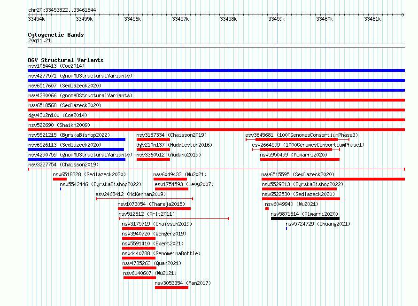This screenshot has height=306, width=418.
Task: Select the nsv5529813 (ByrskaBishop2022) label
Action: click(x=302, y=184)
